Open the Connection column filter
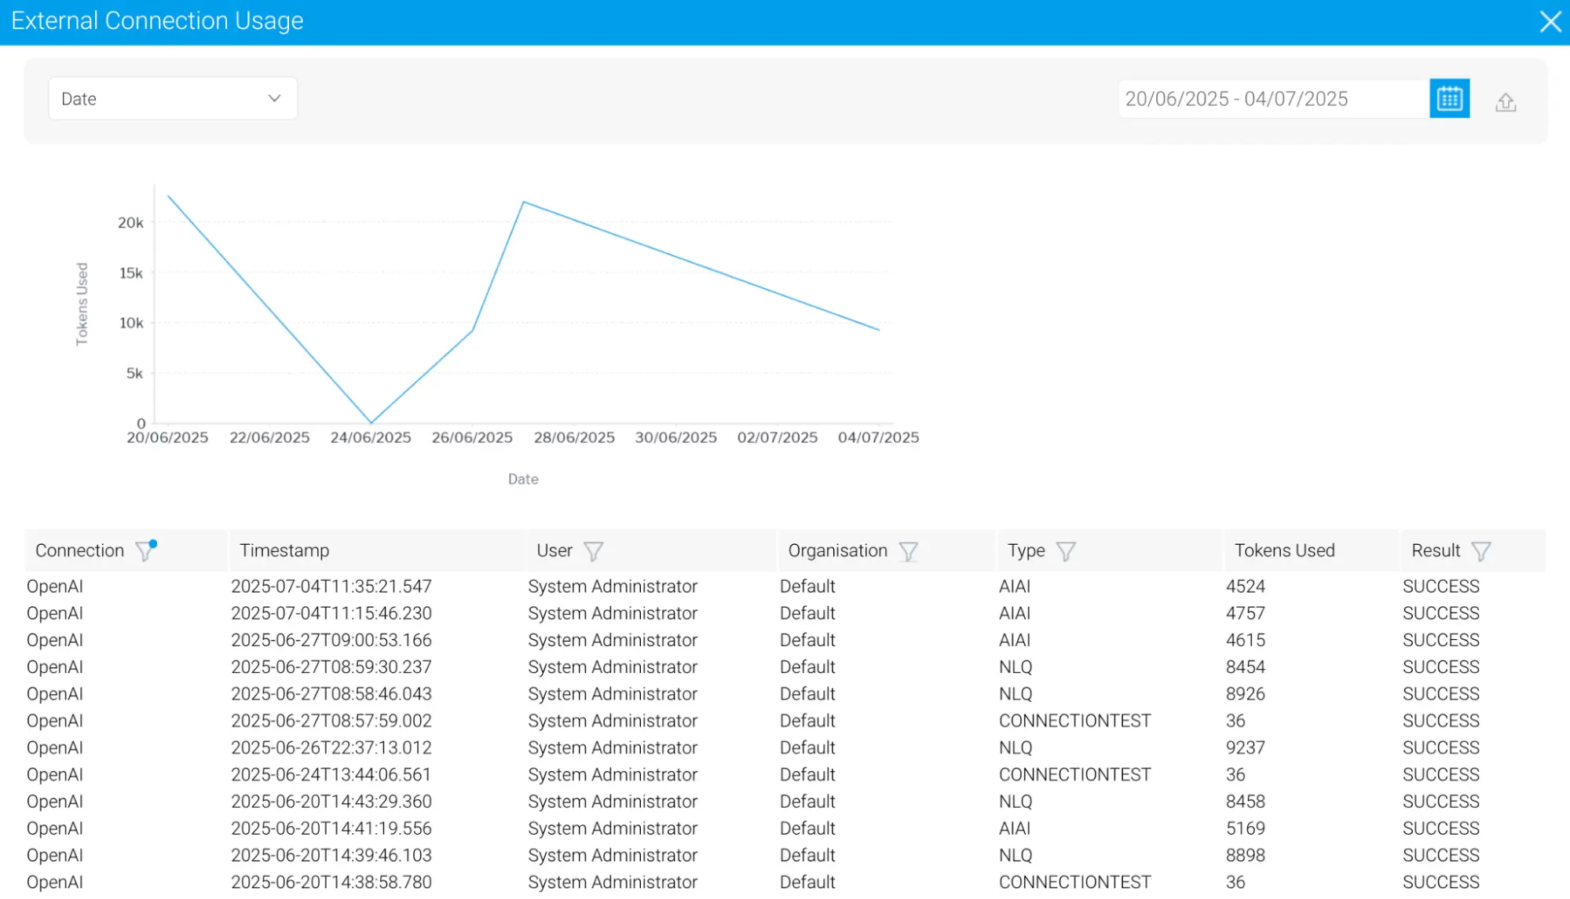The height and width of the screenshot is (899, 1570). pyautogui.click(x=145, y=551)
